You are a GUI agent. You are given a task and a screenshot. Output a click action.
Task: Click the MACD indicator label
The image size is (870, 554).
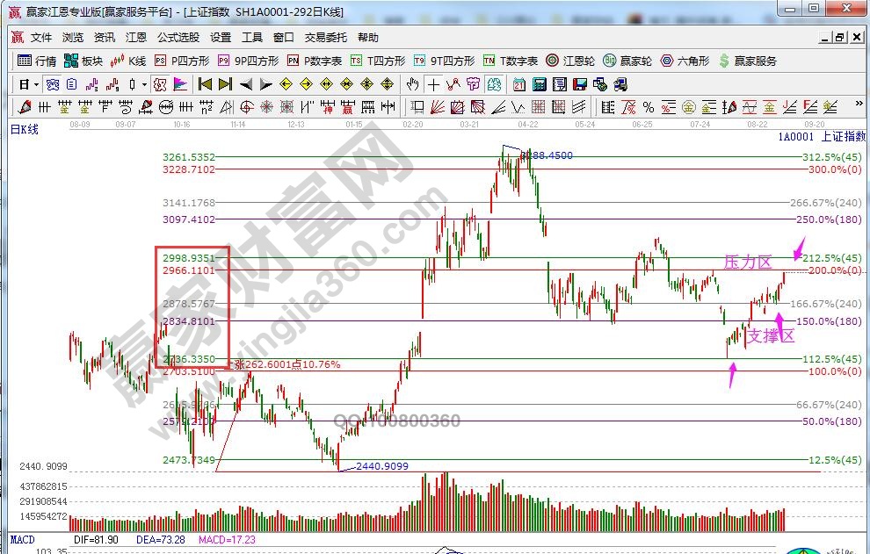(x=24, y=537)
